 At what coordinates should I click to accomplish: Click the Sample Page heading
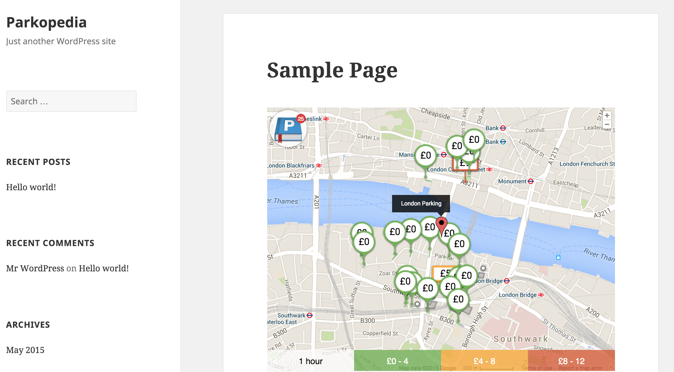[332, 70]
